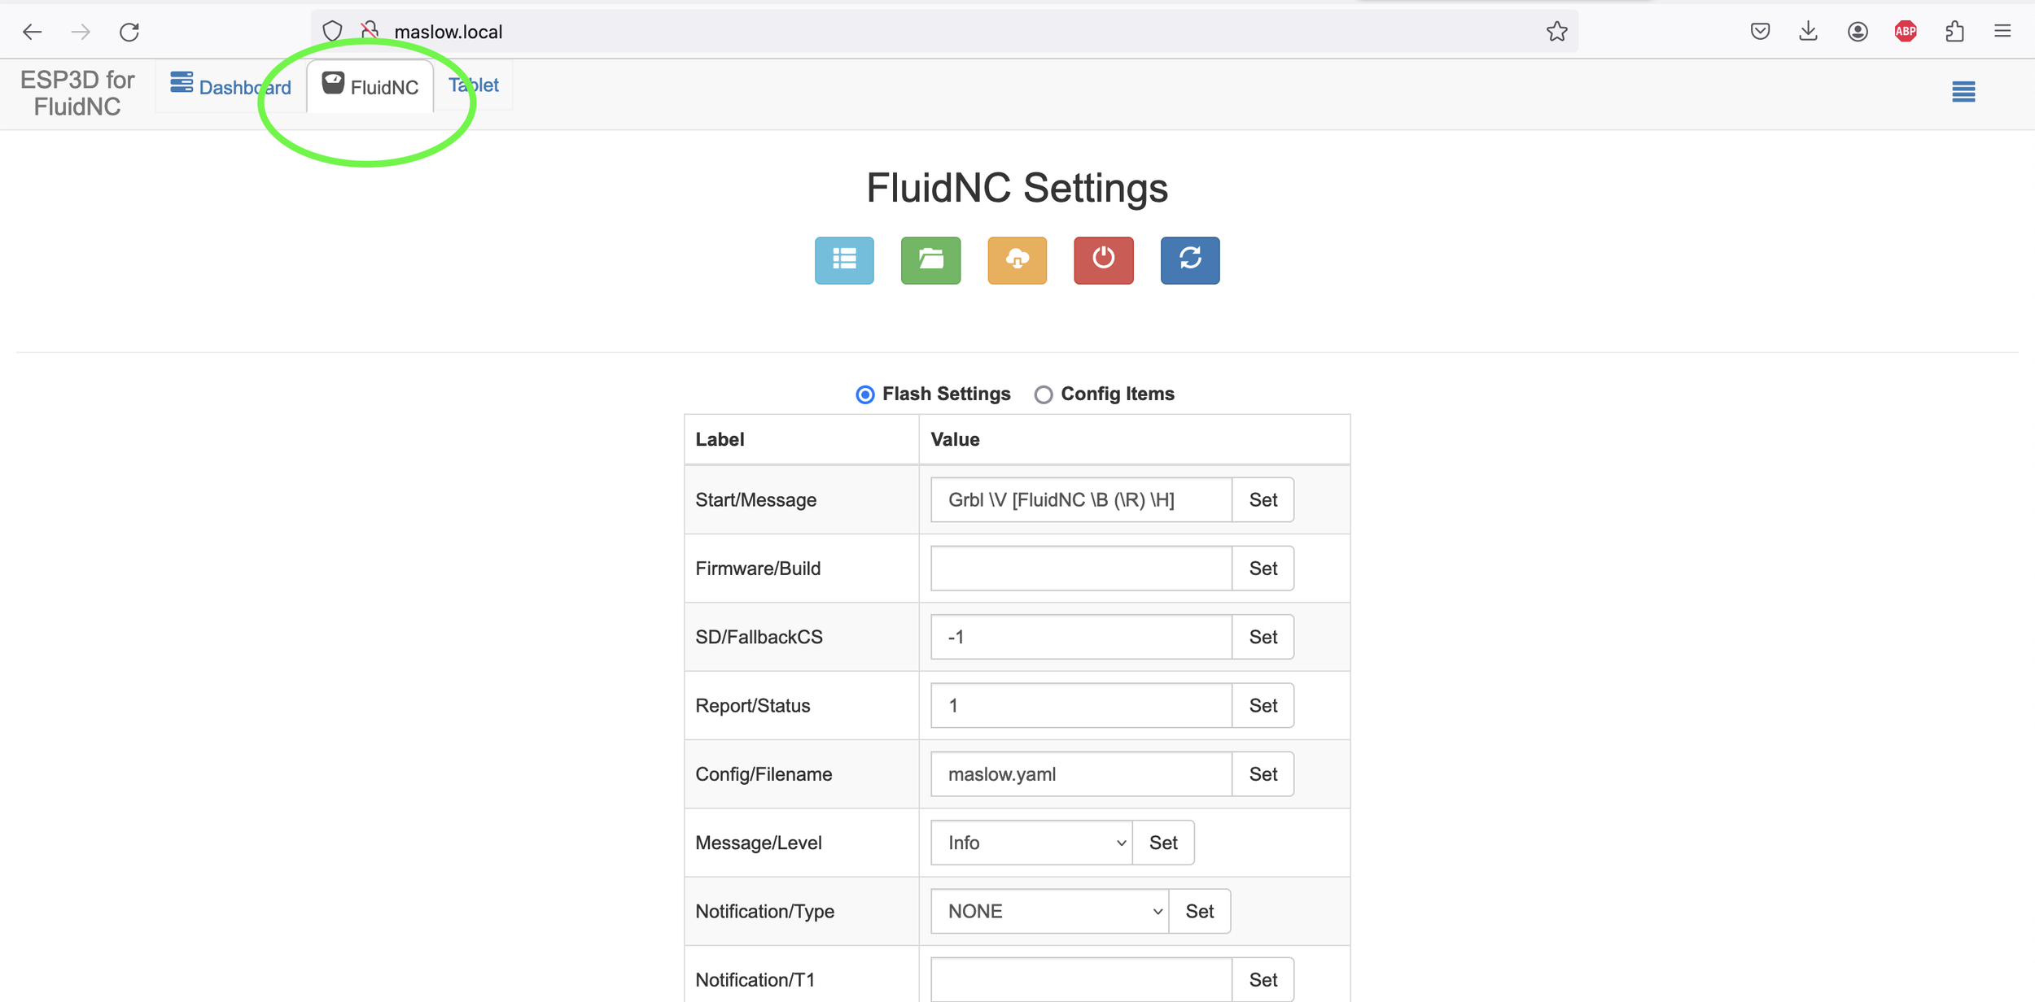Click the blue refresh settings icon
The height and width of the screenshot is (1002, 2035).
click(1190, 260)
